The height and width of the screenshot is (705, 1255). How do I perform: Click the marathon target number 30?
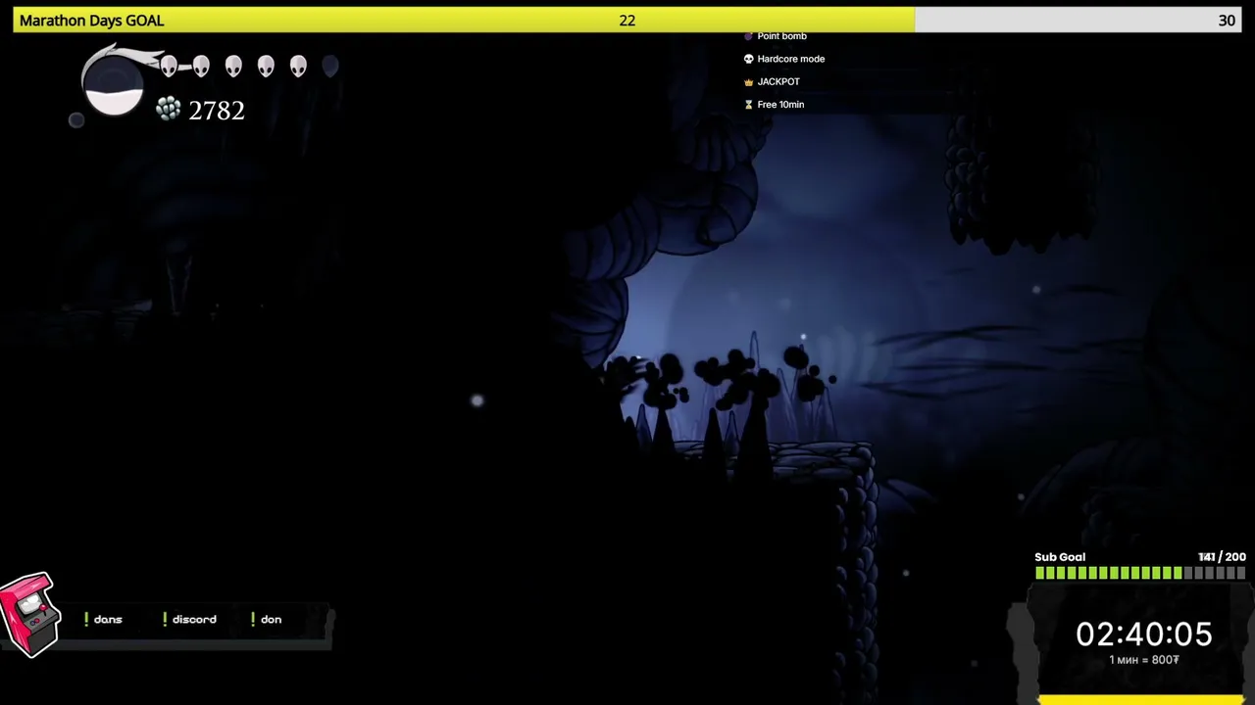tap(1227, 21)
